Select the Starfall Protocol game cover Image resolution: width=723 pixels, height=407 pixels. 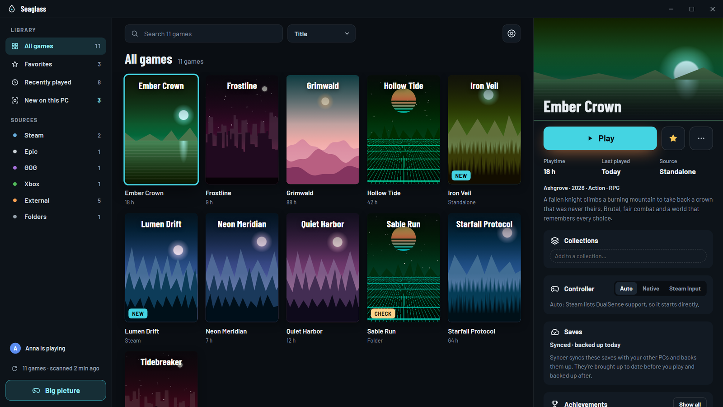coord(484,268)
